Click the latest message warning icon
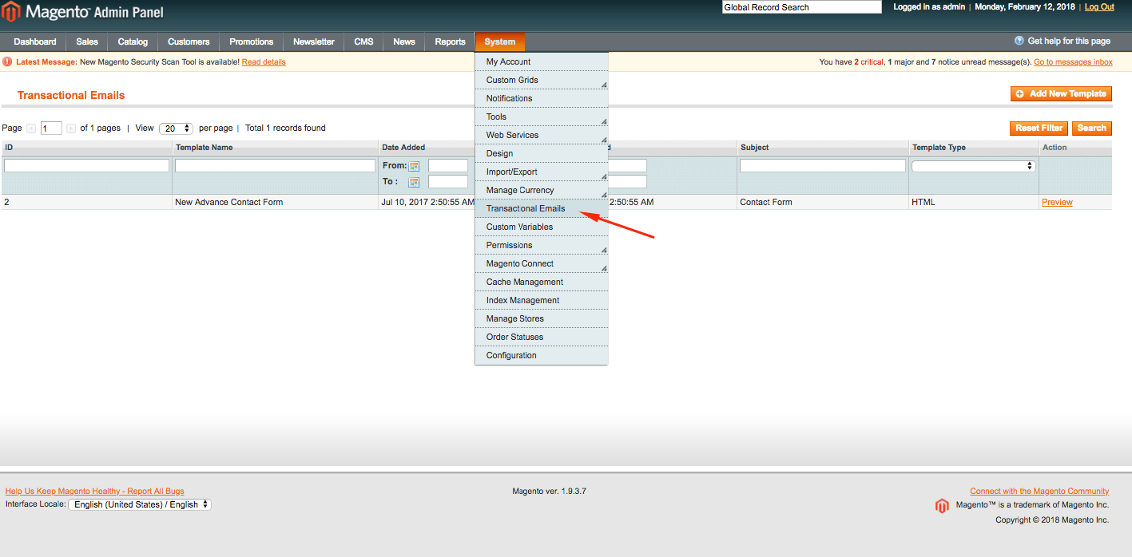The height and width of the screenshot is (557, 1132). (8, 61)
